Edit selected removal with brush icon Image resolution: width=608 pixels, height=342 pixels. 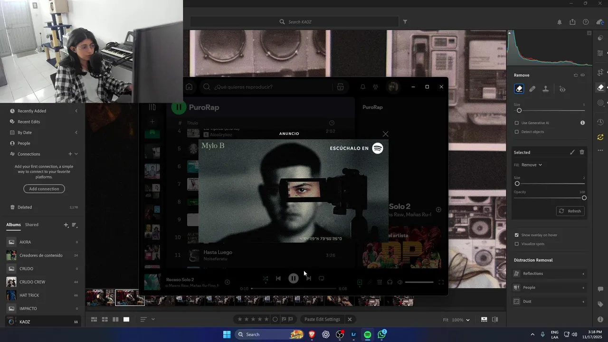(x=572, y=152)
